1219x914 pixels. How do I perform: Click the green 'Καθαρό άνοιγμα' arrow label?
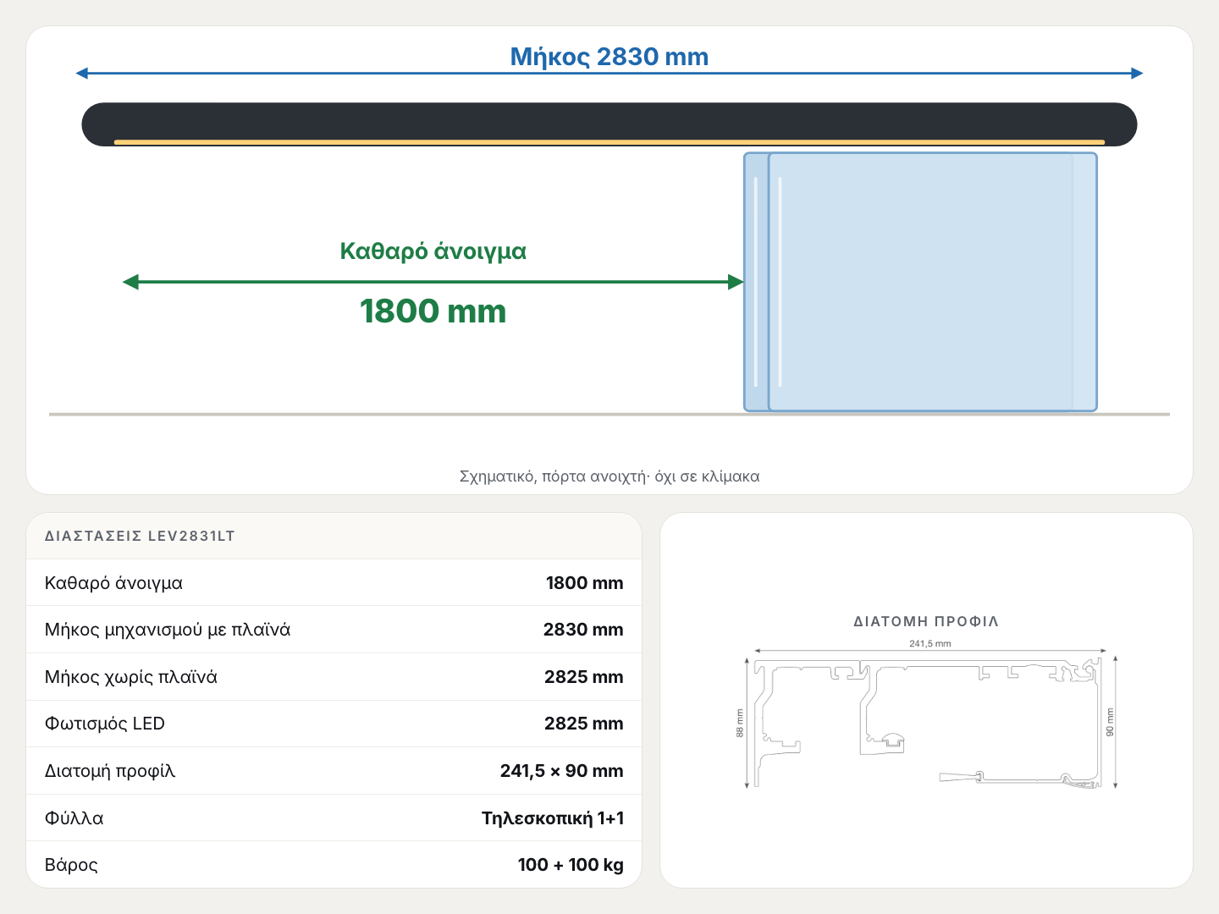(x=433, y=251)
